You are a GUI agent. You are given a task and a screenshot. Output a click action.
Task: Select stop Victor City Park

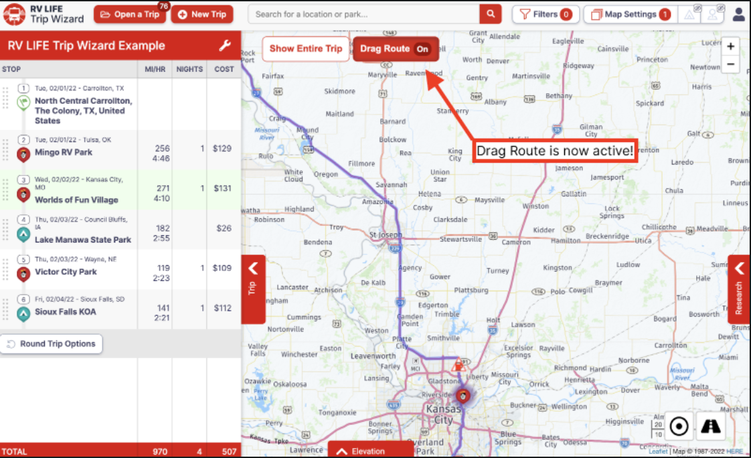[x=66, y=272]
